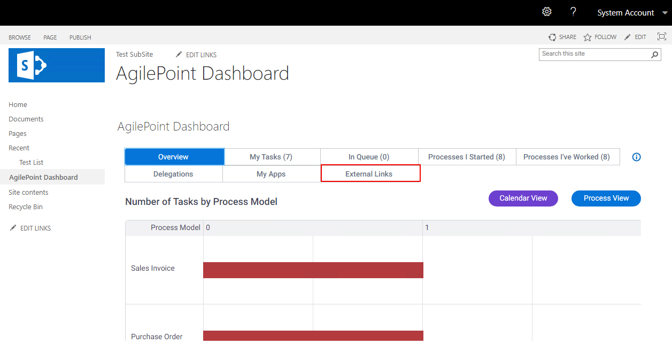Click the search magnifier icon

654,55
